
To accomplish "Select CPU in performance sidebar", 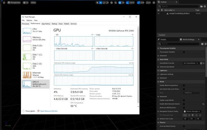I will point(36,31).
